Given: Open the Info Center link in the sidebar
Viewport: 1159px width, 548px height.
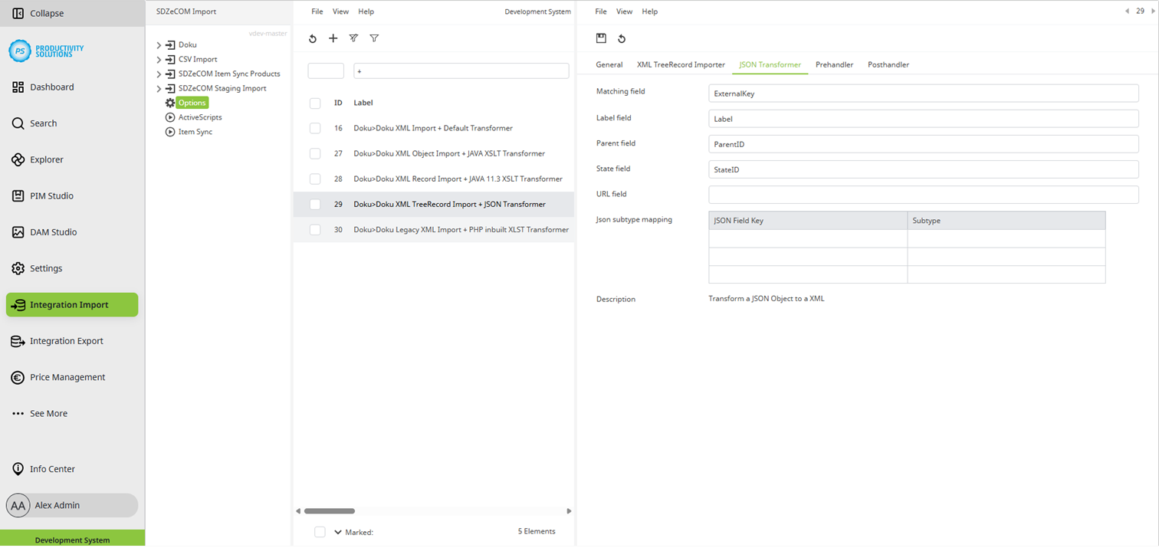Looking at the screenshot, I should tap(52, 468).
